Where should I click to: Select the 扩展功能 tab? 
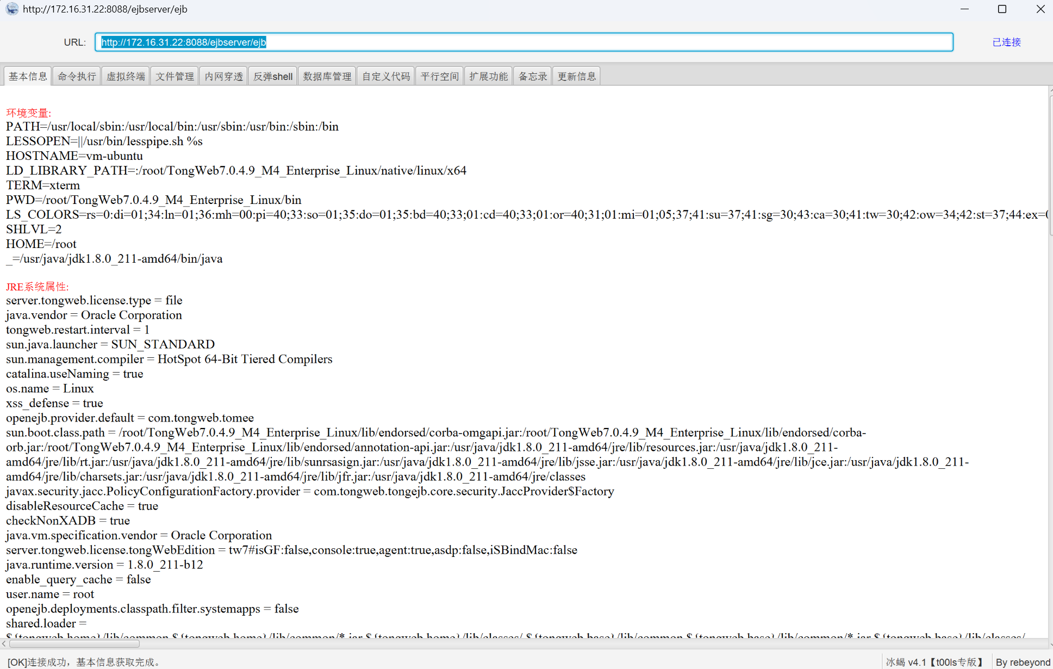click(489, 76)
